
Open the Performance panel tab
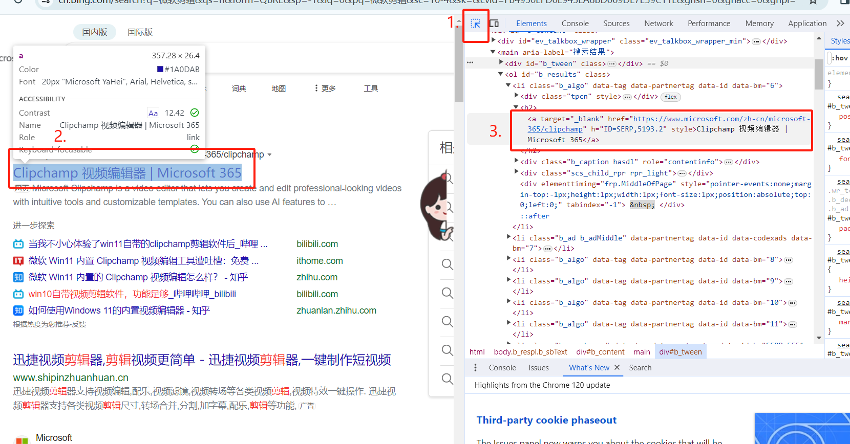(709, 24)
